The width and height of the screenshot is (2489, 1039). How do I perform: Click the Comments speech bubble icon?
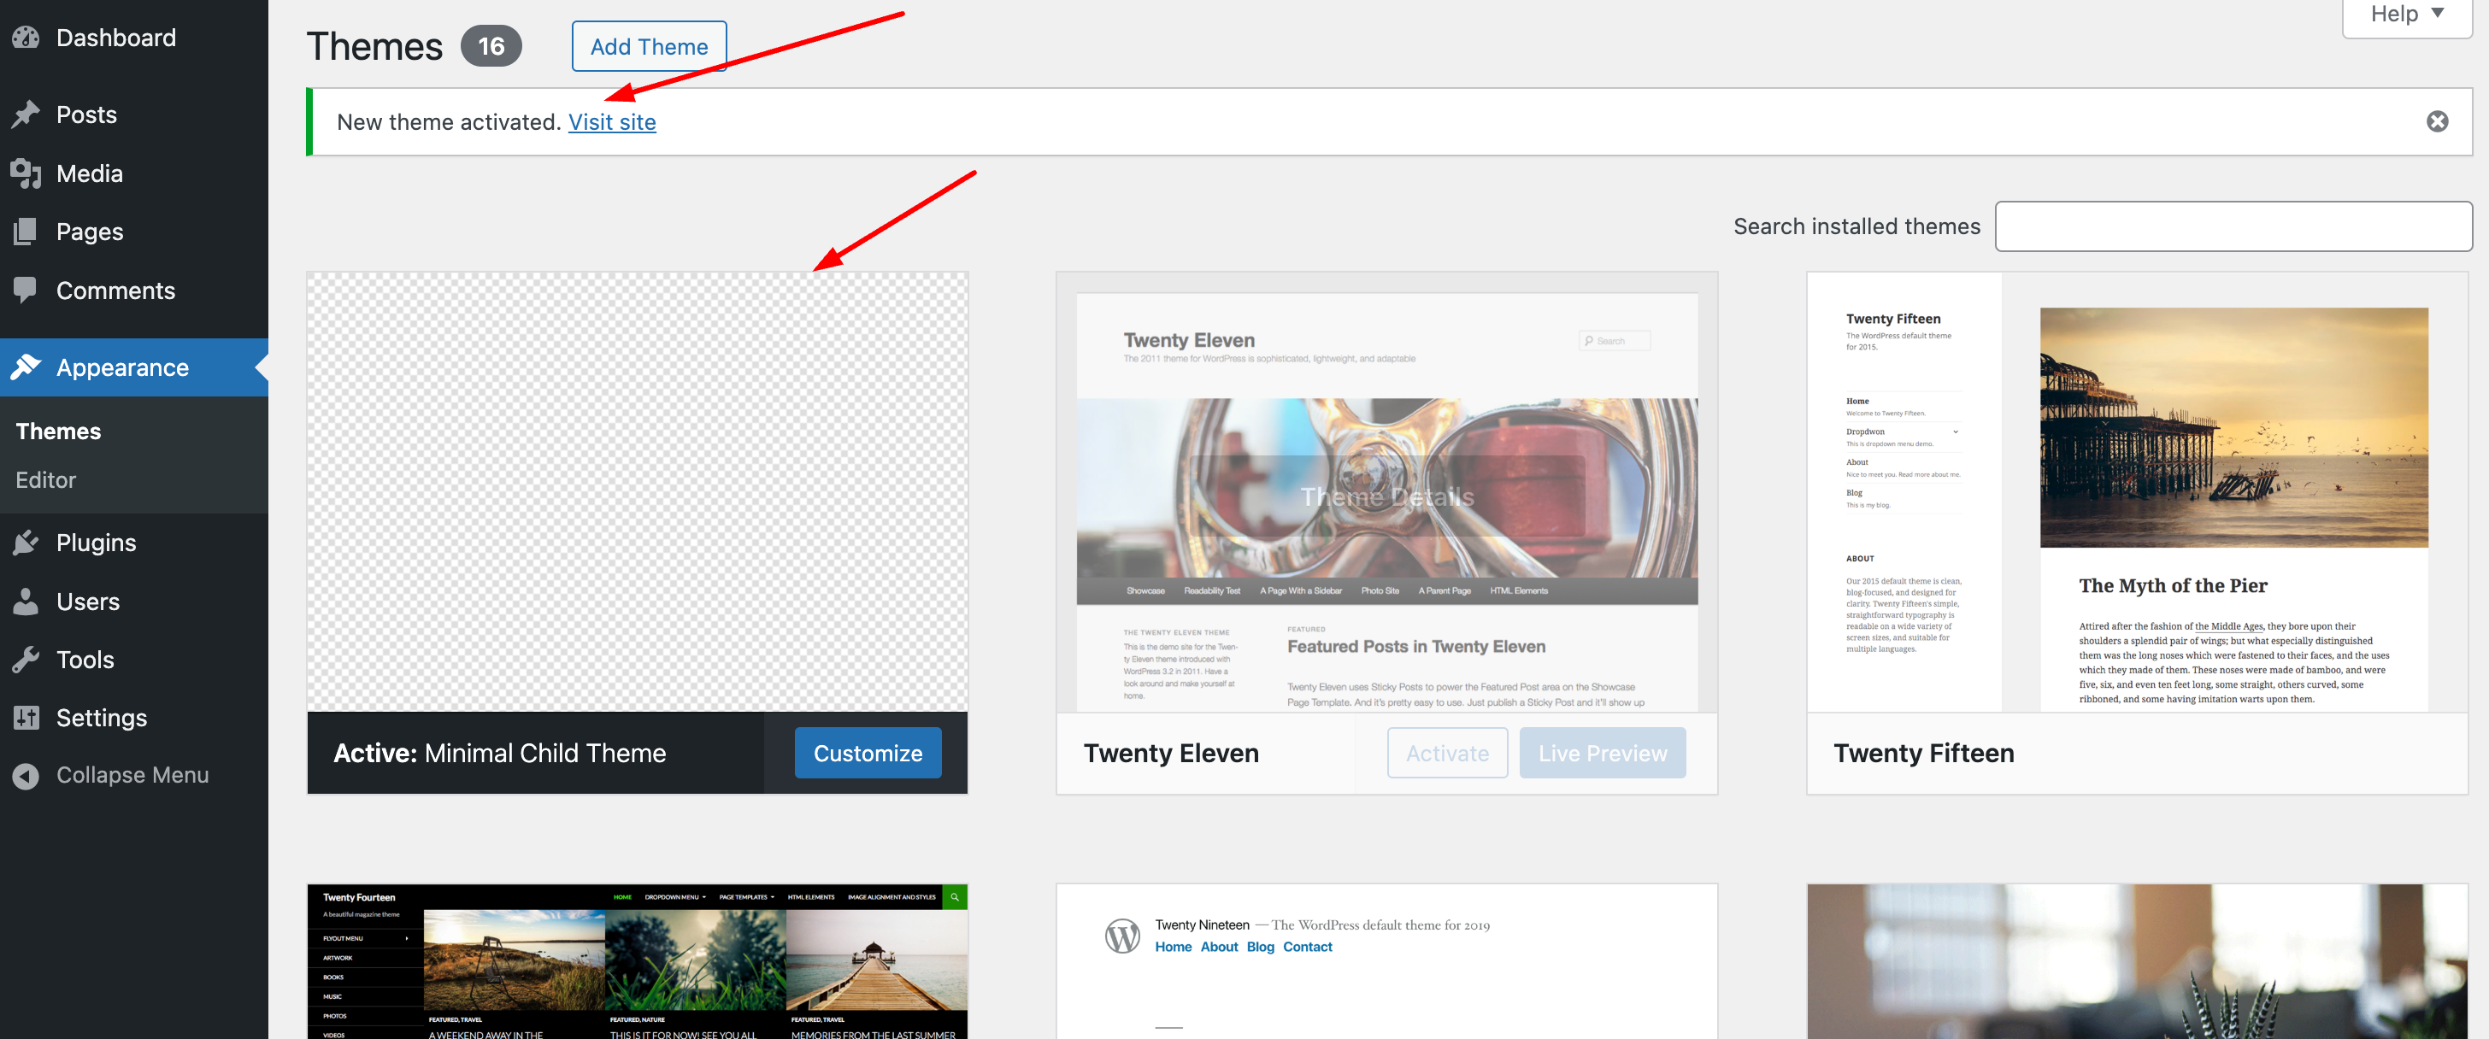pos(26,290)
